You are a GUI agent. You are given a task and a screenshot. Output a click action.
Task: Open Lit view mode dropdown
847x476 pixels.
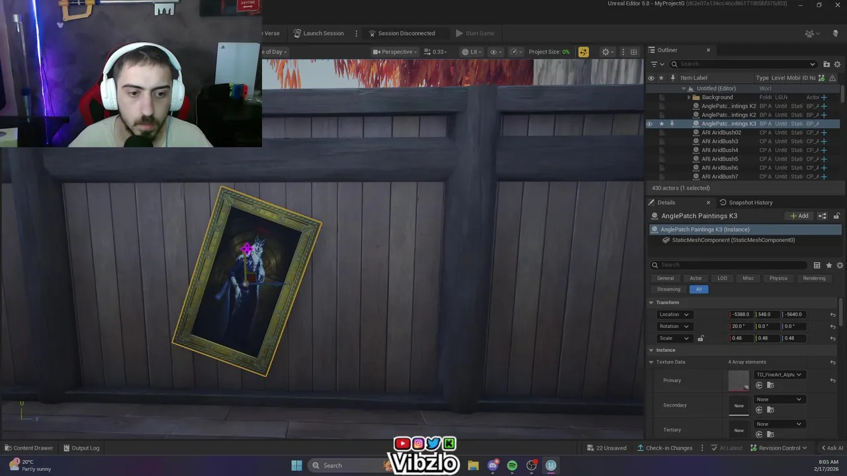tap(472, 52)
